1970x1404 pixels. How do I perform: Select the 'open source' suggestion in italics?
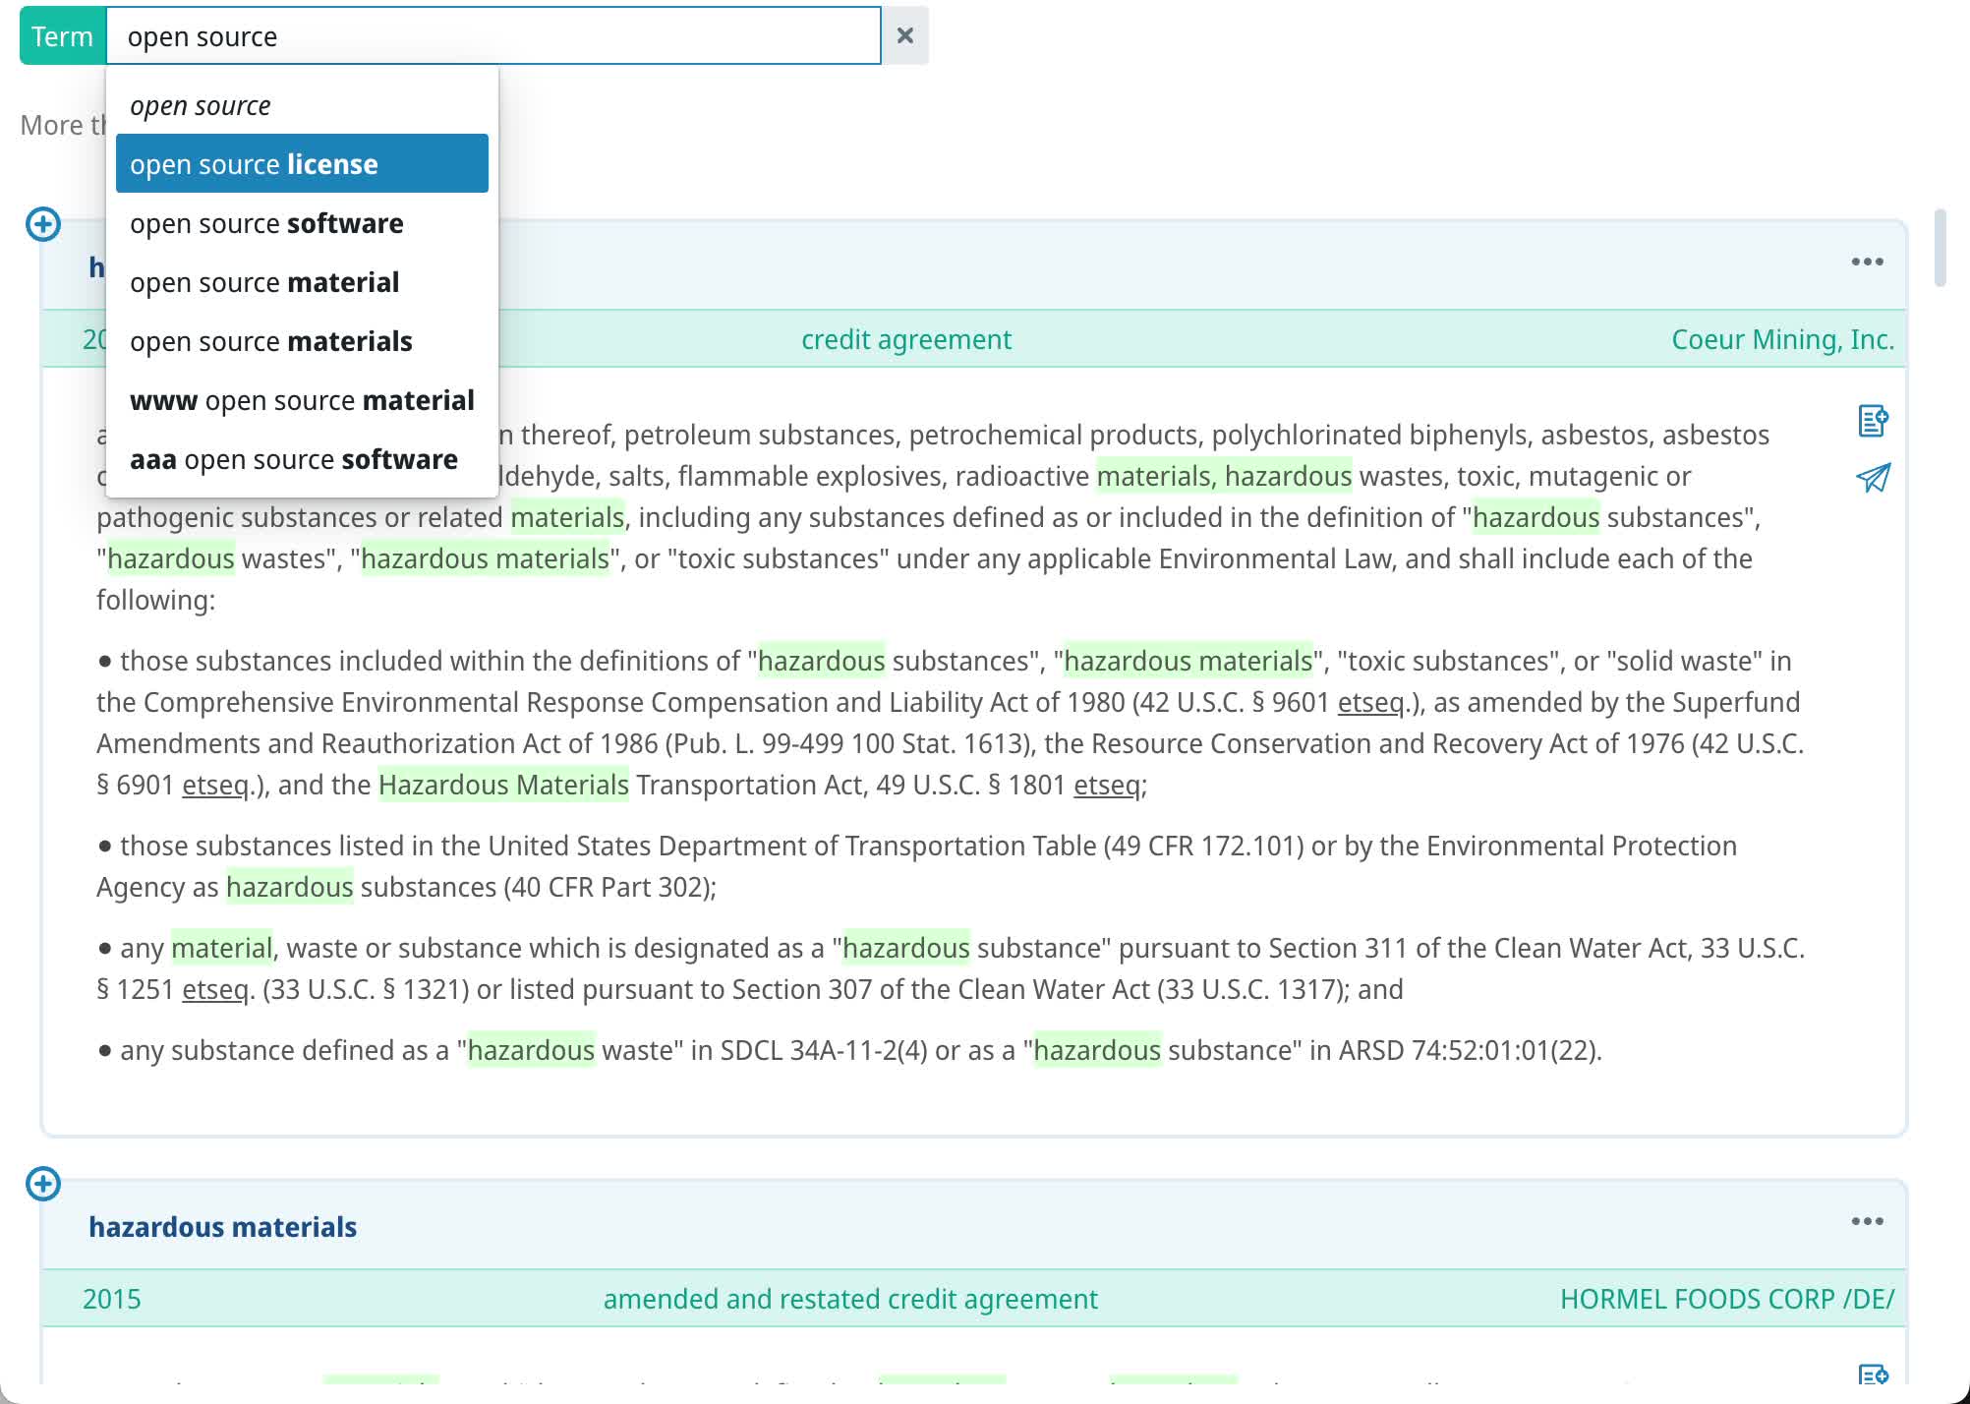(302, 105)
